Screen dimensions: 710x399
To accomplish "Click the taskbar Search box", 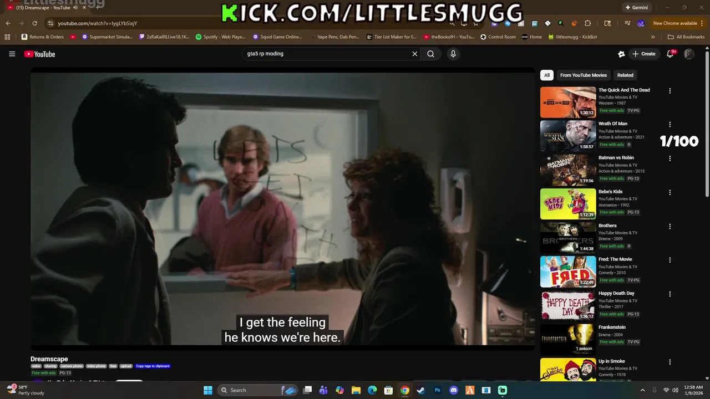I will pos(258,390).
